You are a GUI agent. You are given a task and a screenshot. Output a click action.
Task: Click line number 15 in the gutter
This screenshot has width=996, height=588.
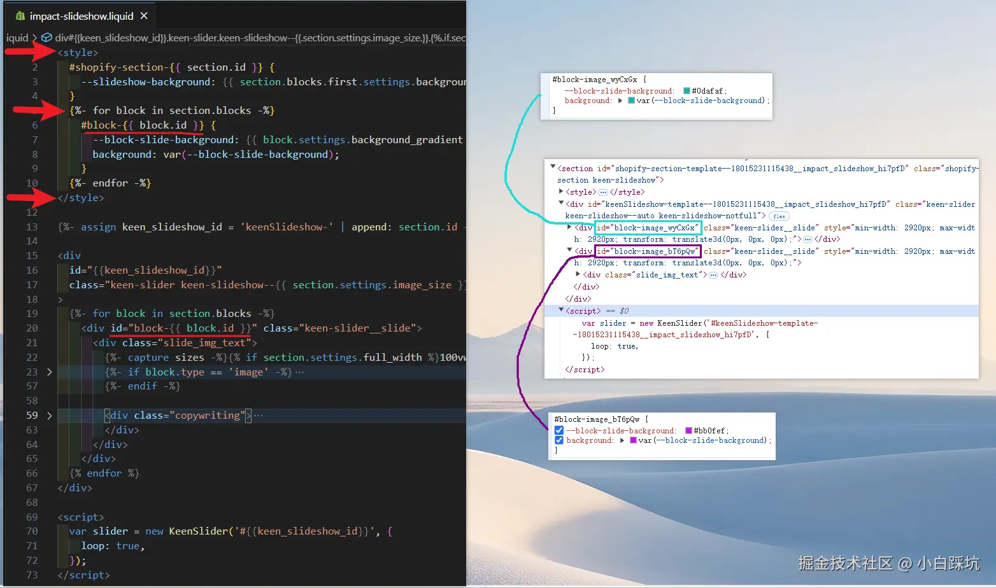[x=32, y=256]
